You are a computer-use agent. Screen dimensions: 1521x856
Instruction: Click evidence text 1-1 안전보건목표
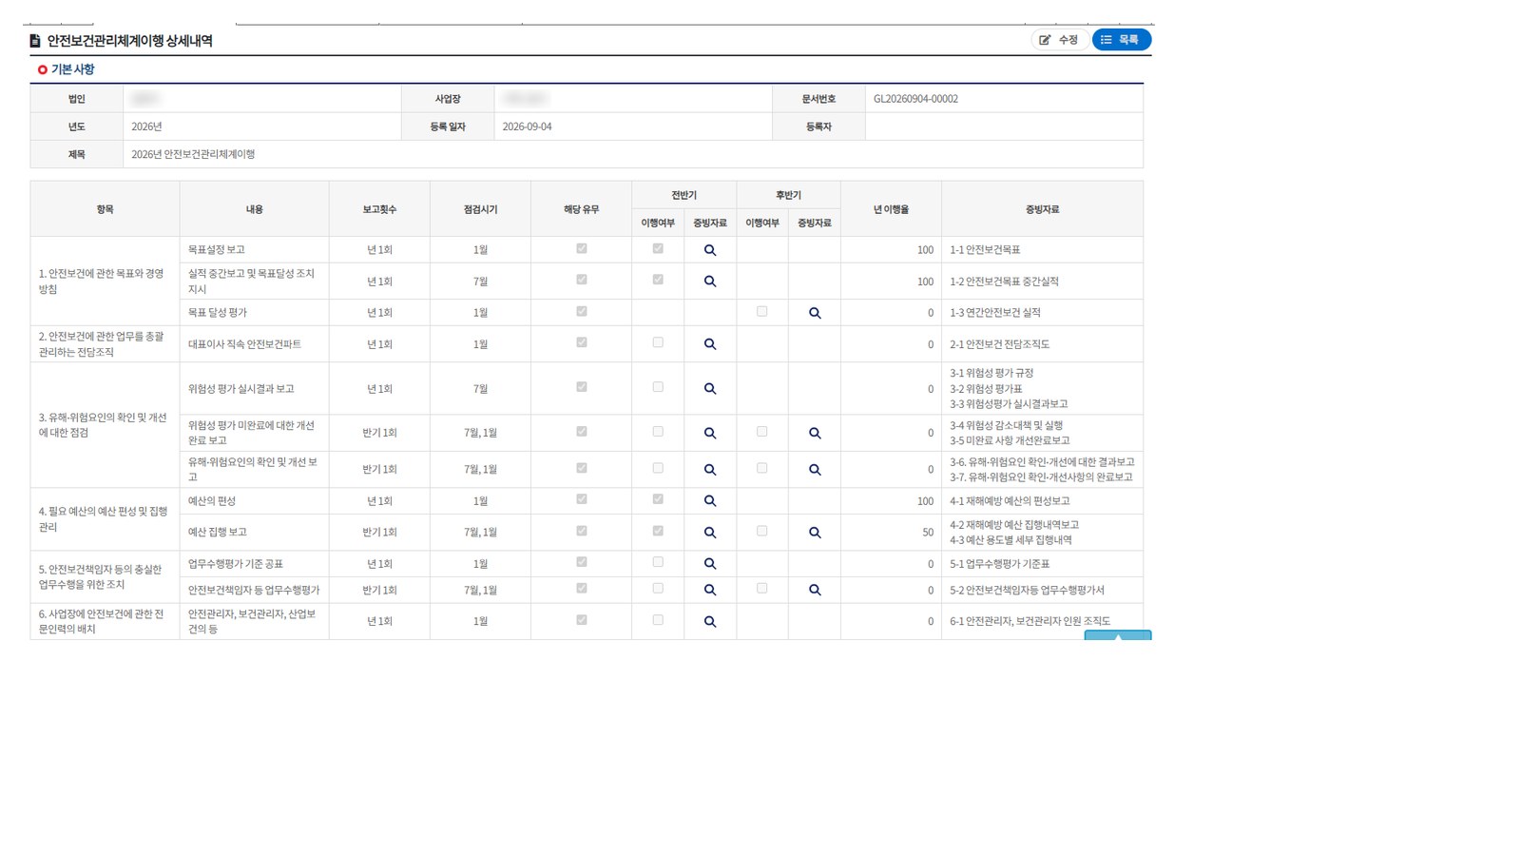[x=985, y=250]
